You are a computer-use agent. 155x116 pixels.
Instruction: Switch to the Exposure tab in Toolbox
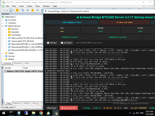click(17, 103)
